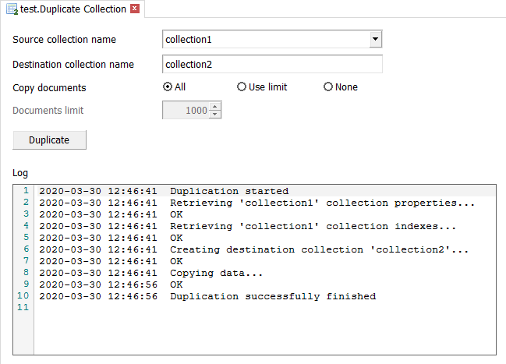Click the OK entry on log line 9

tap(176, 284)
